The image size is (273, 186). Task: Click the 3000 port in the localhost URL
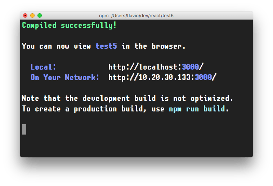pyautogui.click(x=190, y=67)
